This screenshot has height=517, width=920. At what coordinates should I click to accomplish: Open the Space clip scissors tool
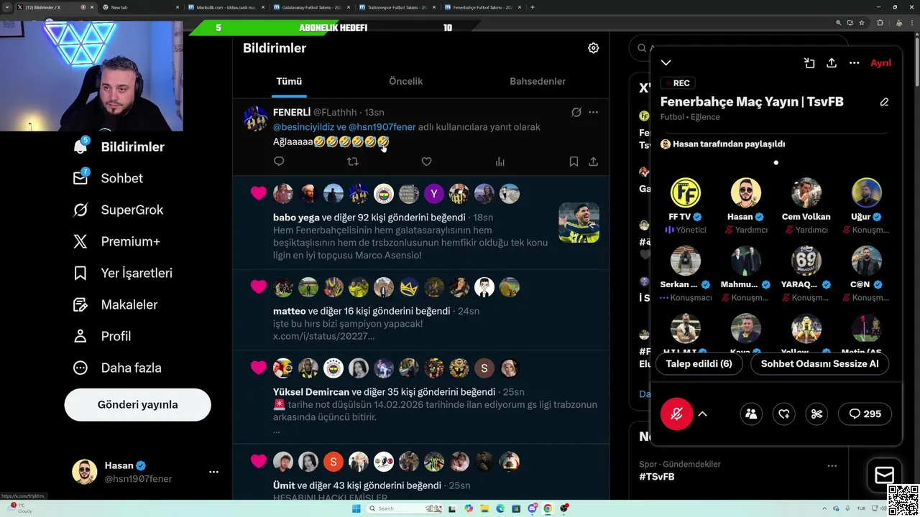tap(816, 414)
